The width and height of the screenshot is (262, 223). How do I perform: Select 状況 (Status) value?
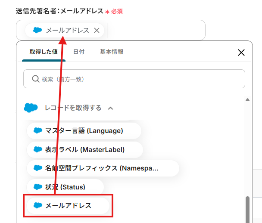(65, 187)
